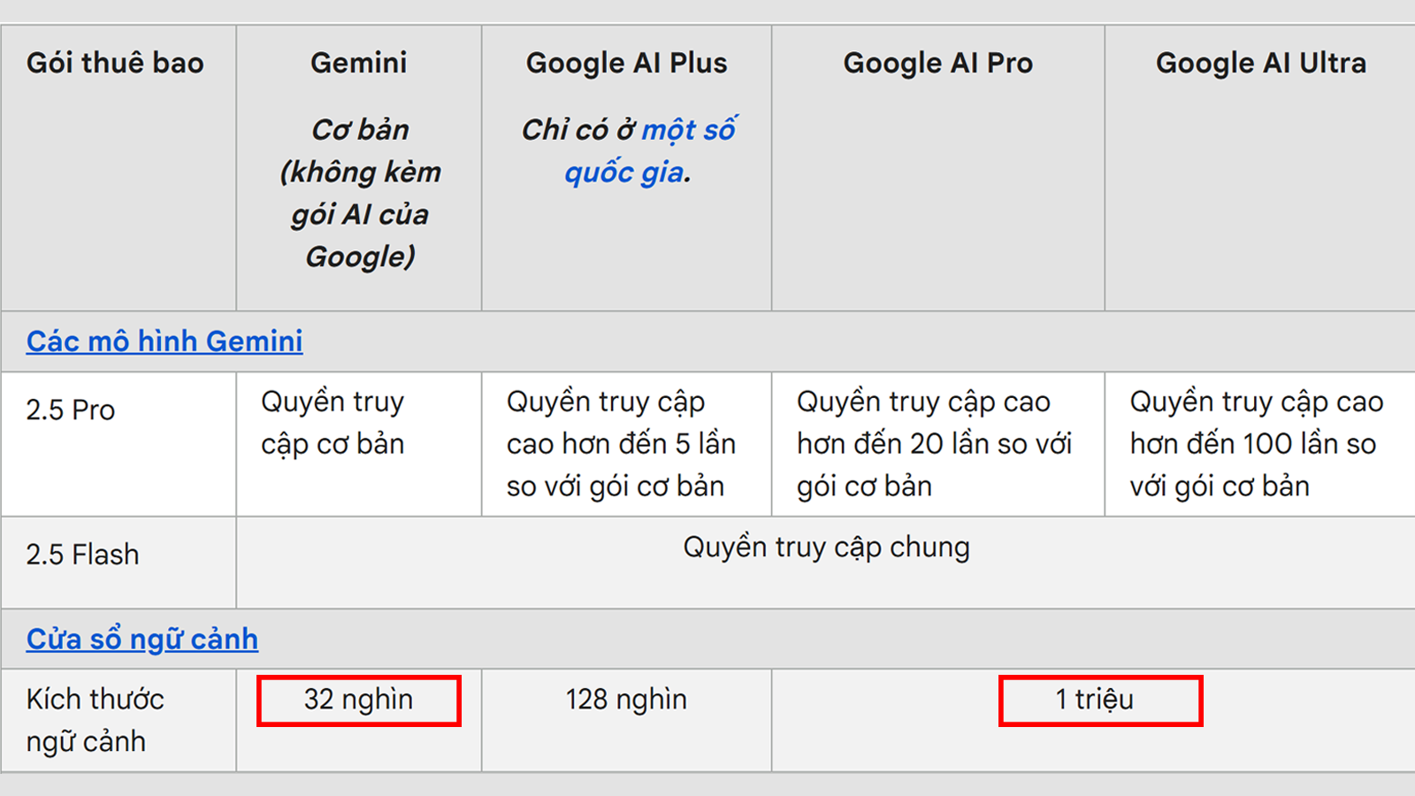
Task: Click the "cao hơn đến 20 lần" cell
Action: tap(934, 444)
